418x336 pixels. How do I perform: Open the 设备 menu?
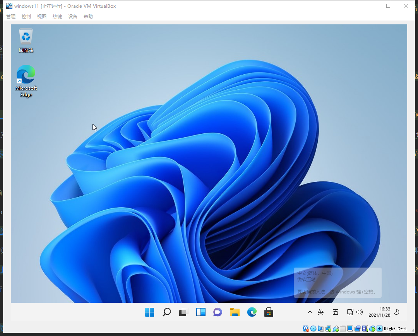pyautogui.click(x=72, y=17)
